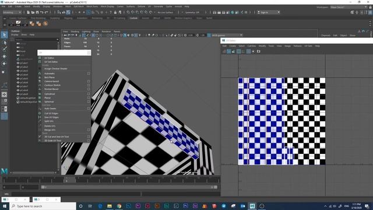Click the Display menu in the Outliner
The width and height of the screenshot is (373, 210).
[x=15, y=35]
